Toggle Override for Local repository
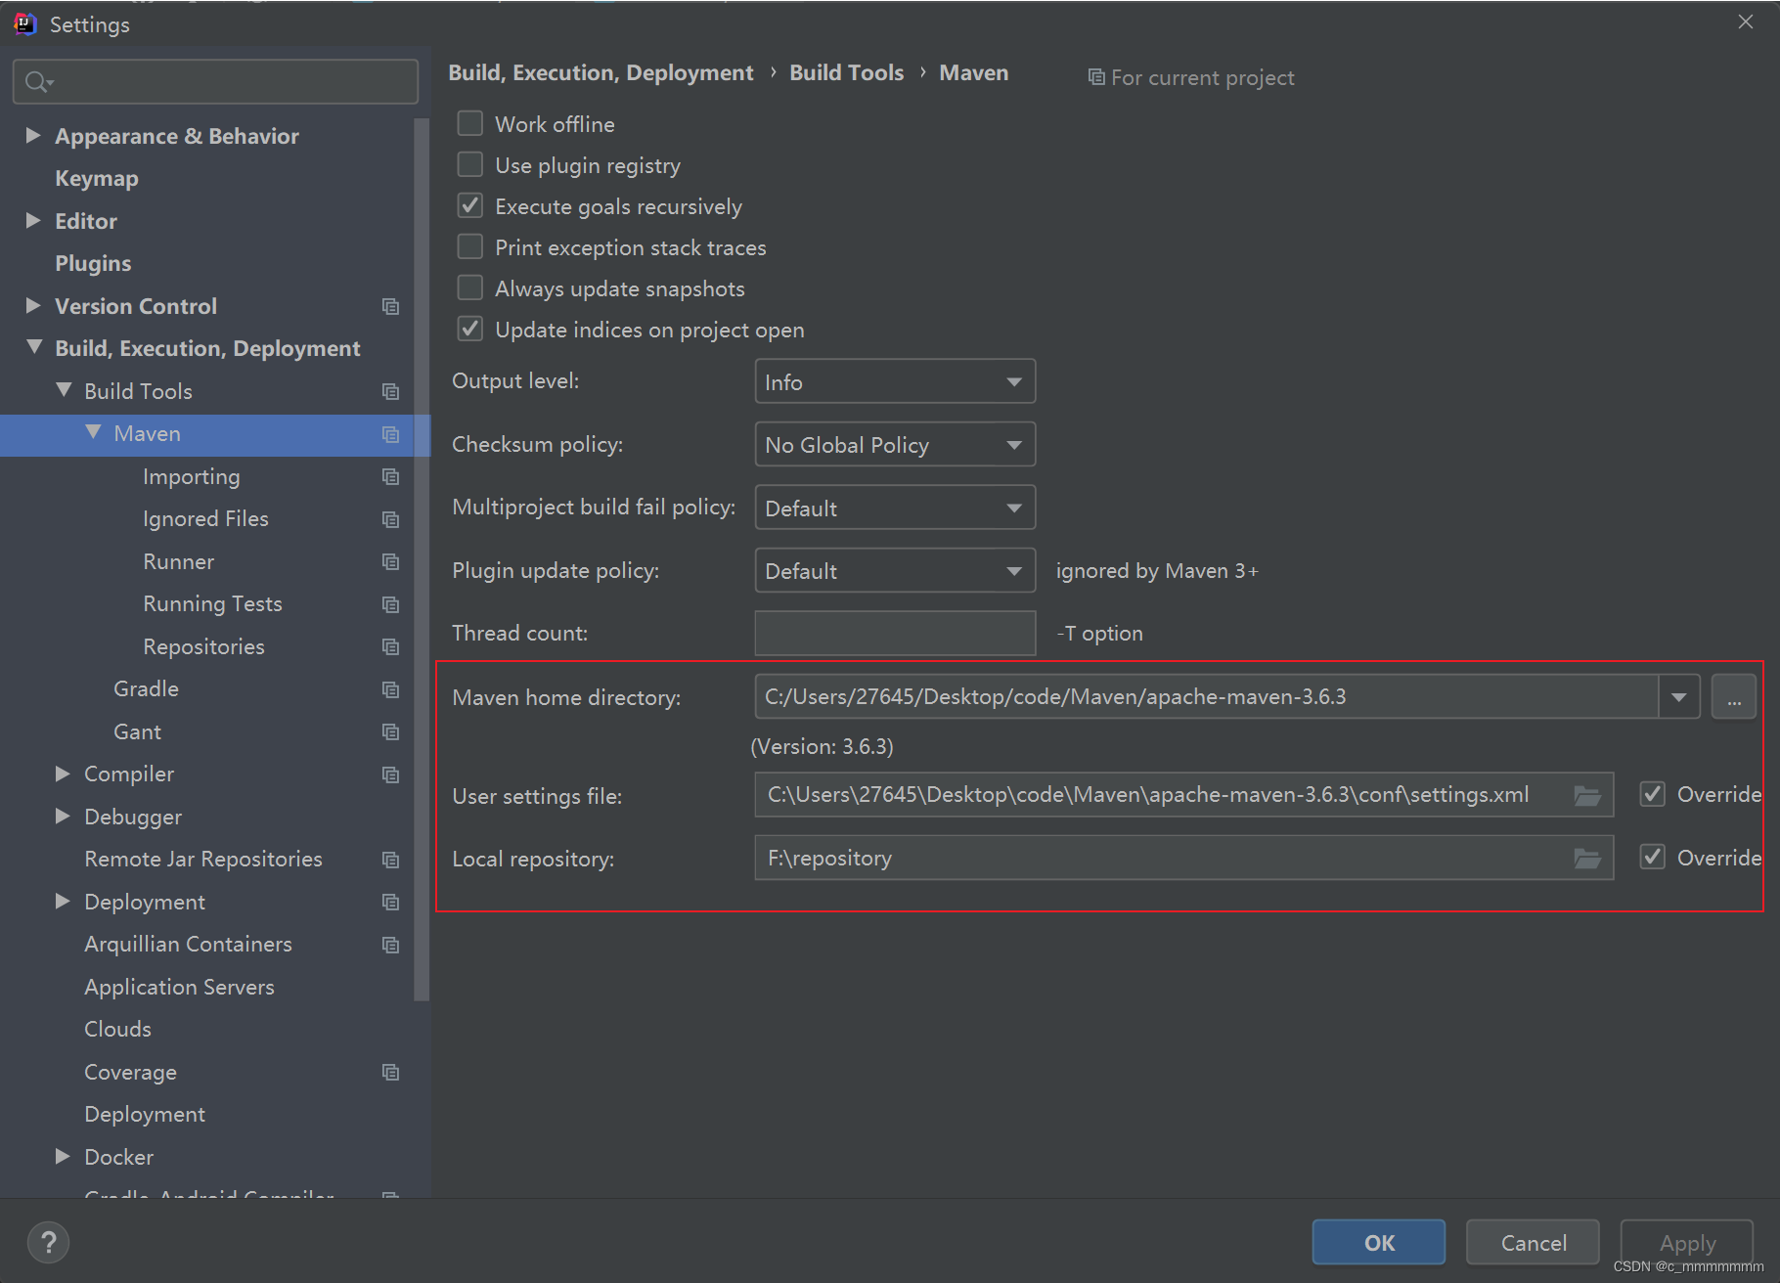 [x=1653, y=858]
